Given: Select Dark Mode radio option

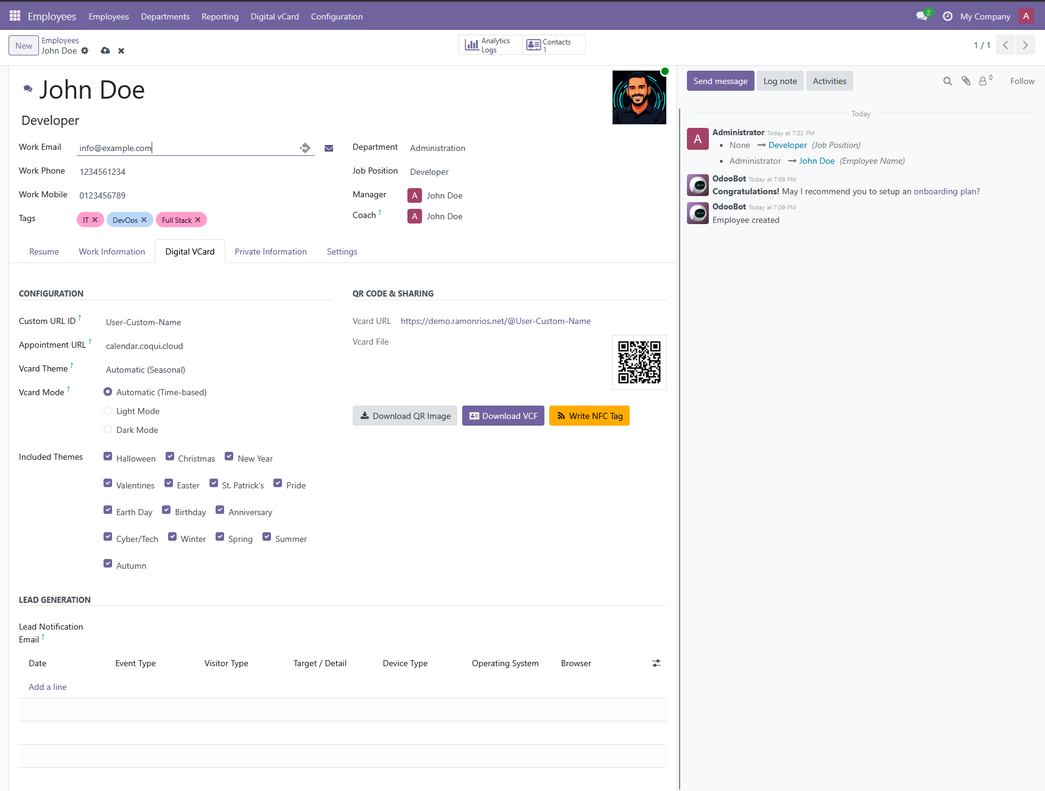Looking at the screenshot, I should (x=108, y=429).
